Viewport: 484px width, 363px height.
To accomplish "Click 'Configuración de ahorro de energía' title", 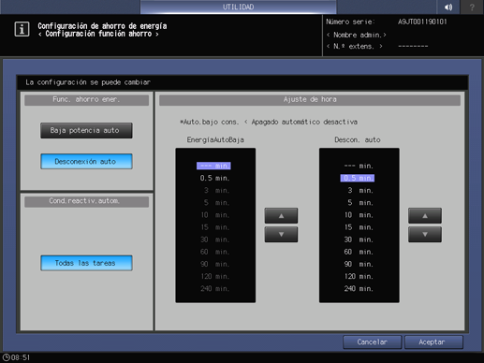I will [102, 26].
